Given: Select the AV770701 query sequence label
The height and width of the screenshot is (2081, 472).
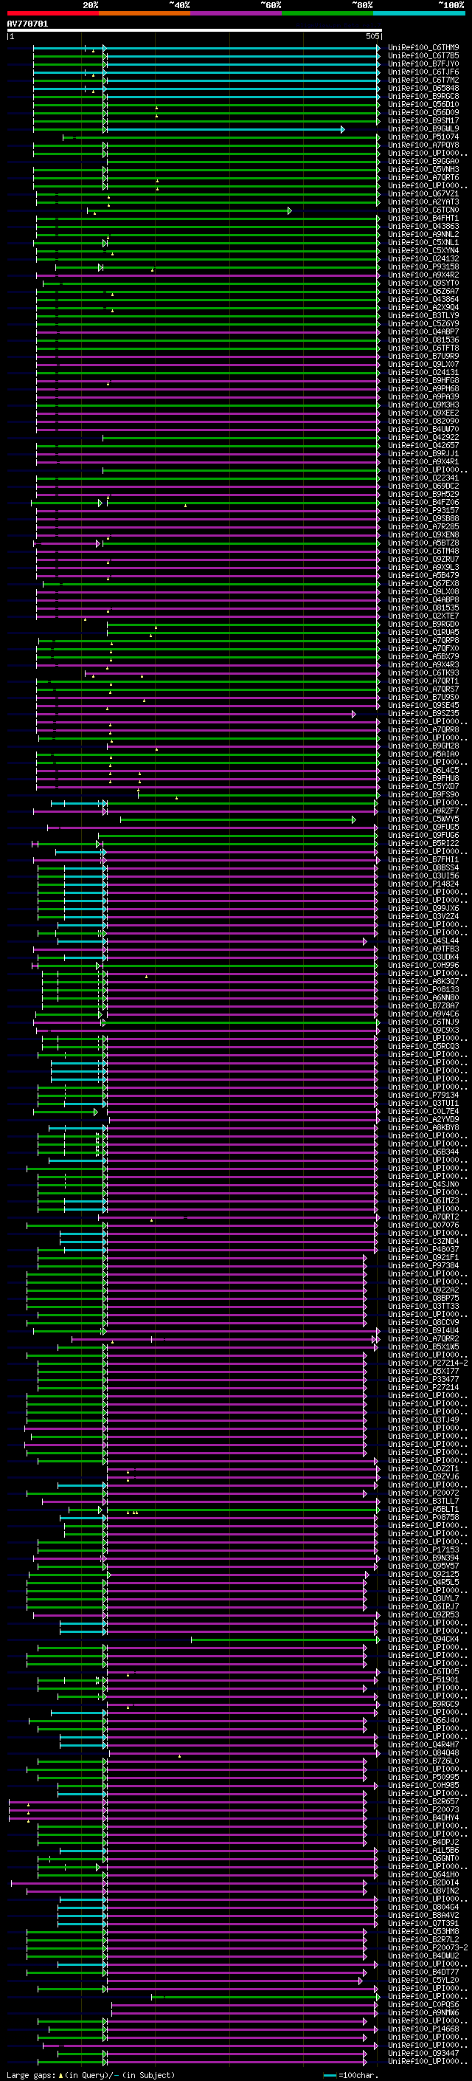Looking at the screenshot, I should (x=27, y=24).
